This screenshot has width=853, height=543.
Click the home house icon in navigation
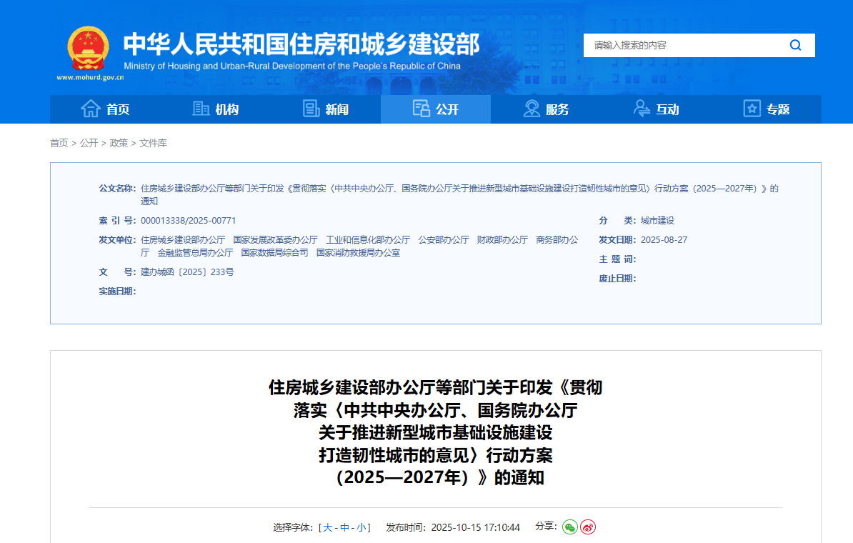(91, 109)
